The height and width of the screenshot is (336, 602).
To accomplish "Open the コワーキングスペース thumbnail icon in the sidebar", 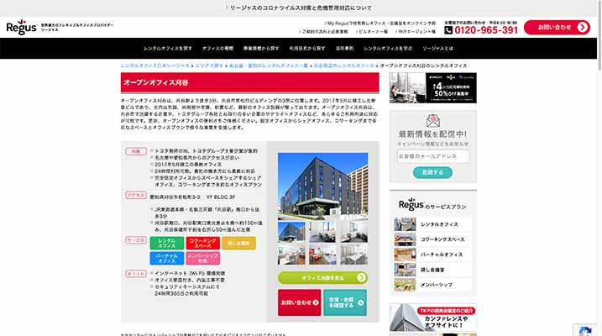I will click(x=405, y=239).
